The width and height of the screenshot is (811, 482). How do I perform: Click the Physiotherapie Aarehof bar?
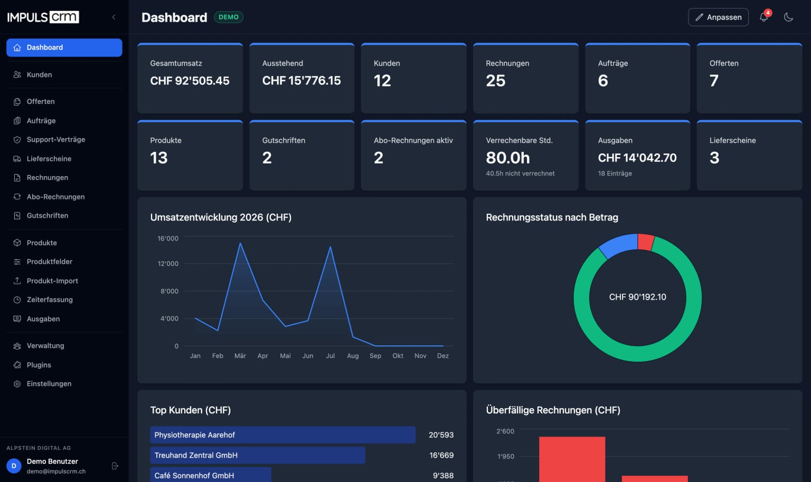(x=283, y=435)
